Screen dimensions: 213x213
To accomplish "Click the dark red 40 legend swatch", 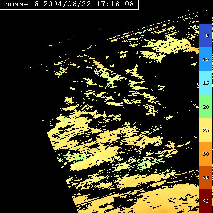I will (x=206, y=201).
